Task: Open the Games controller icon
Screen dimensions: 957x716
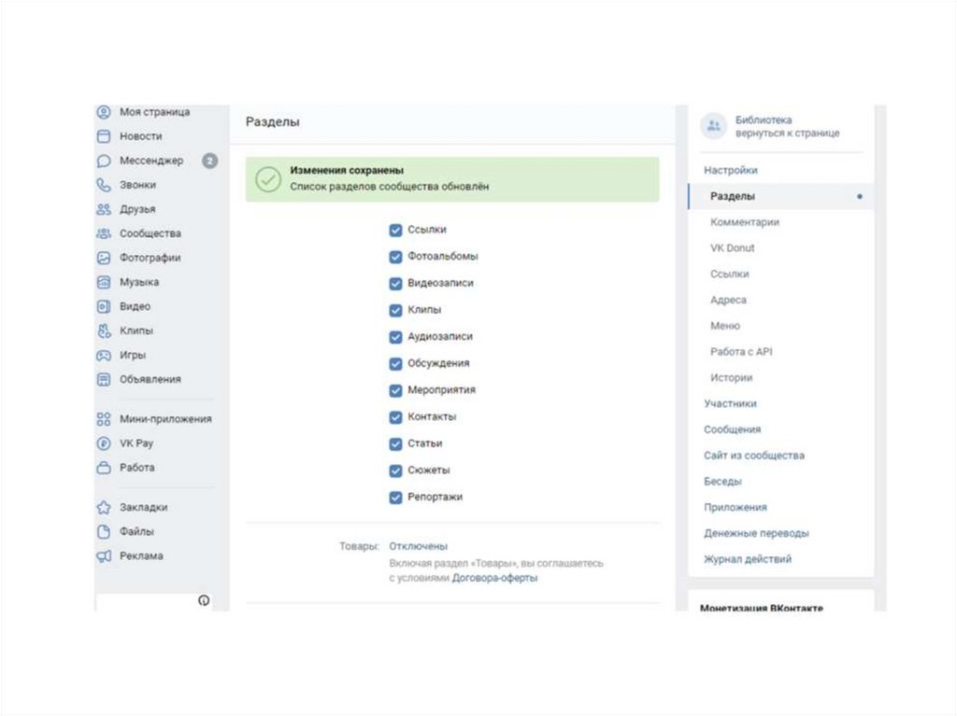Action: coord(104,355)
